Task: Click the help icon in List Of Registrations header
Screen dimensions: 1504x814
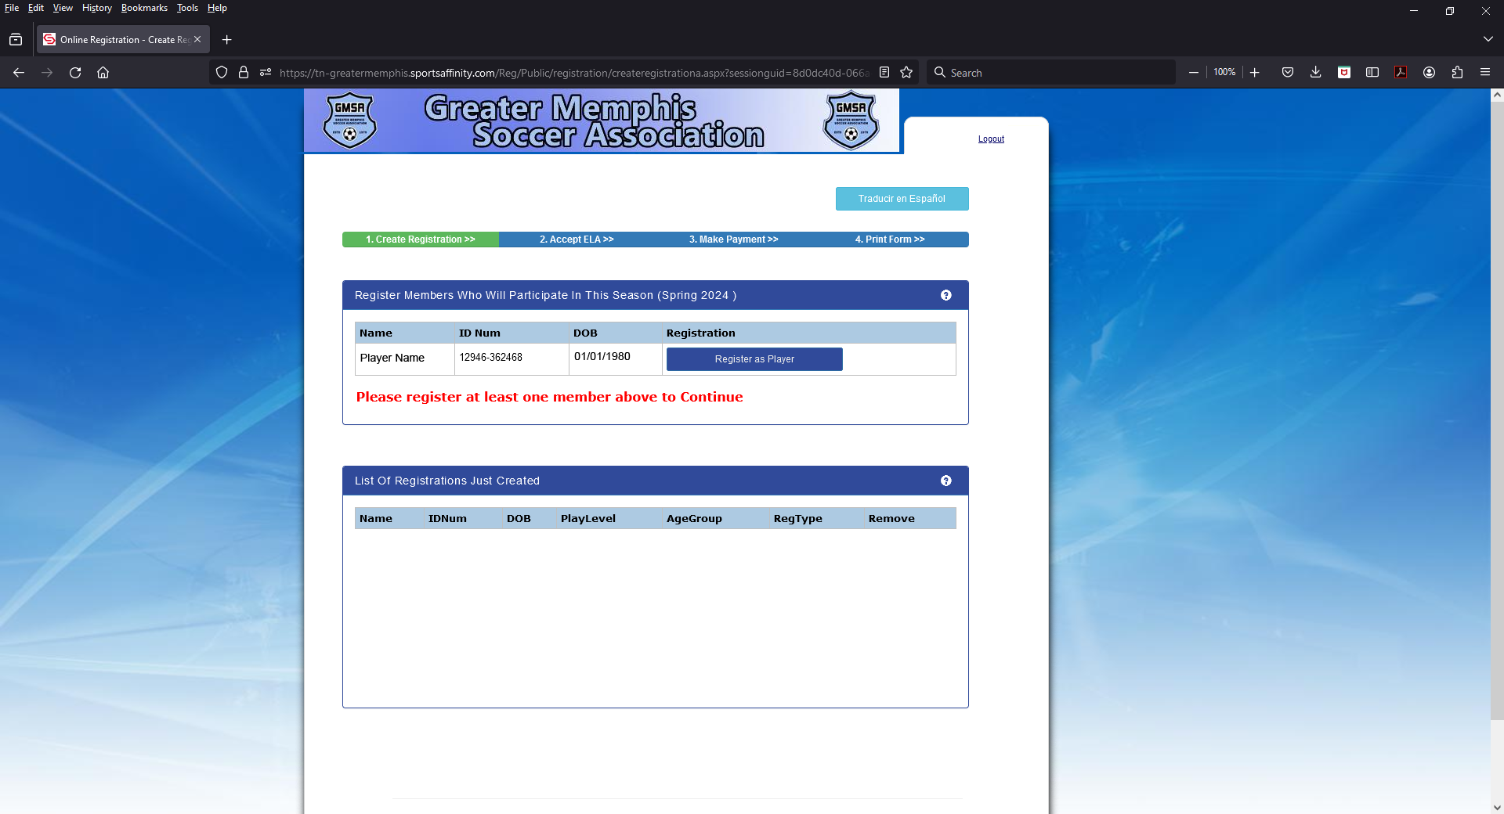Action: [x=945, y=481]
